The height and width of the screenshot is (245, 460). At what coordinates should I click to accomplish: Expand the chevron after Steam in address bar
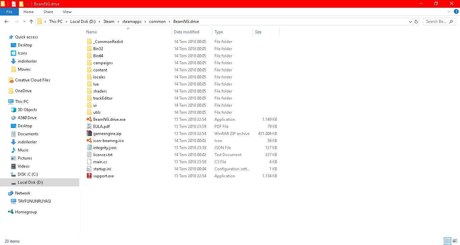(x=118, y=22)
